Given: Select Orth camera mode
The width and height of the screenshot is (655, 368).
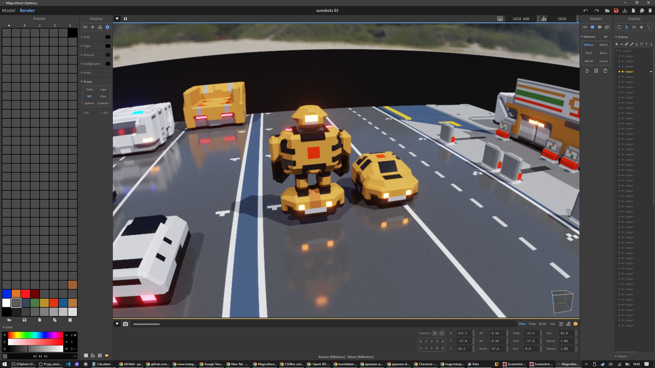Looking at the screenshot, I should 542,324.
